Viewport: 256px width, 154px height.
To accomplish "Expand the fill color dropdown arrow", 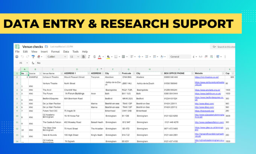I will click(112, 57).
